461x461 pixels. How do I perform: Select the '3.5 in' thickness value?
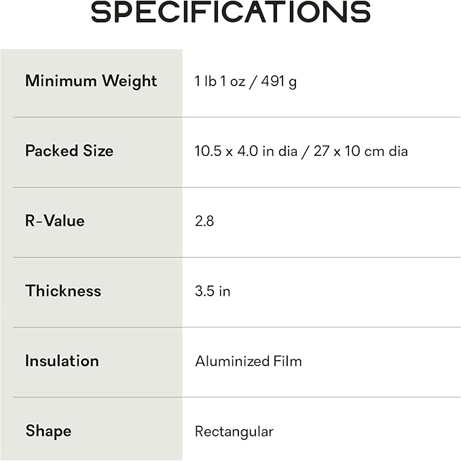click(x=213, y=292)
